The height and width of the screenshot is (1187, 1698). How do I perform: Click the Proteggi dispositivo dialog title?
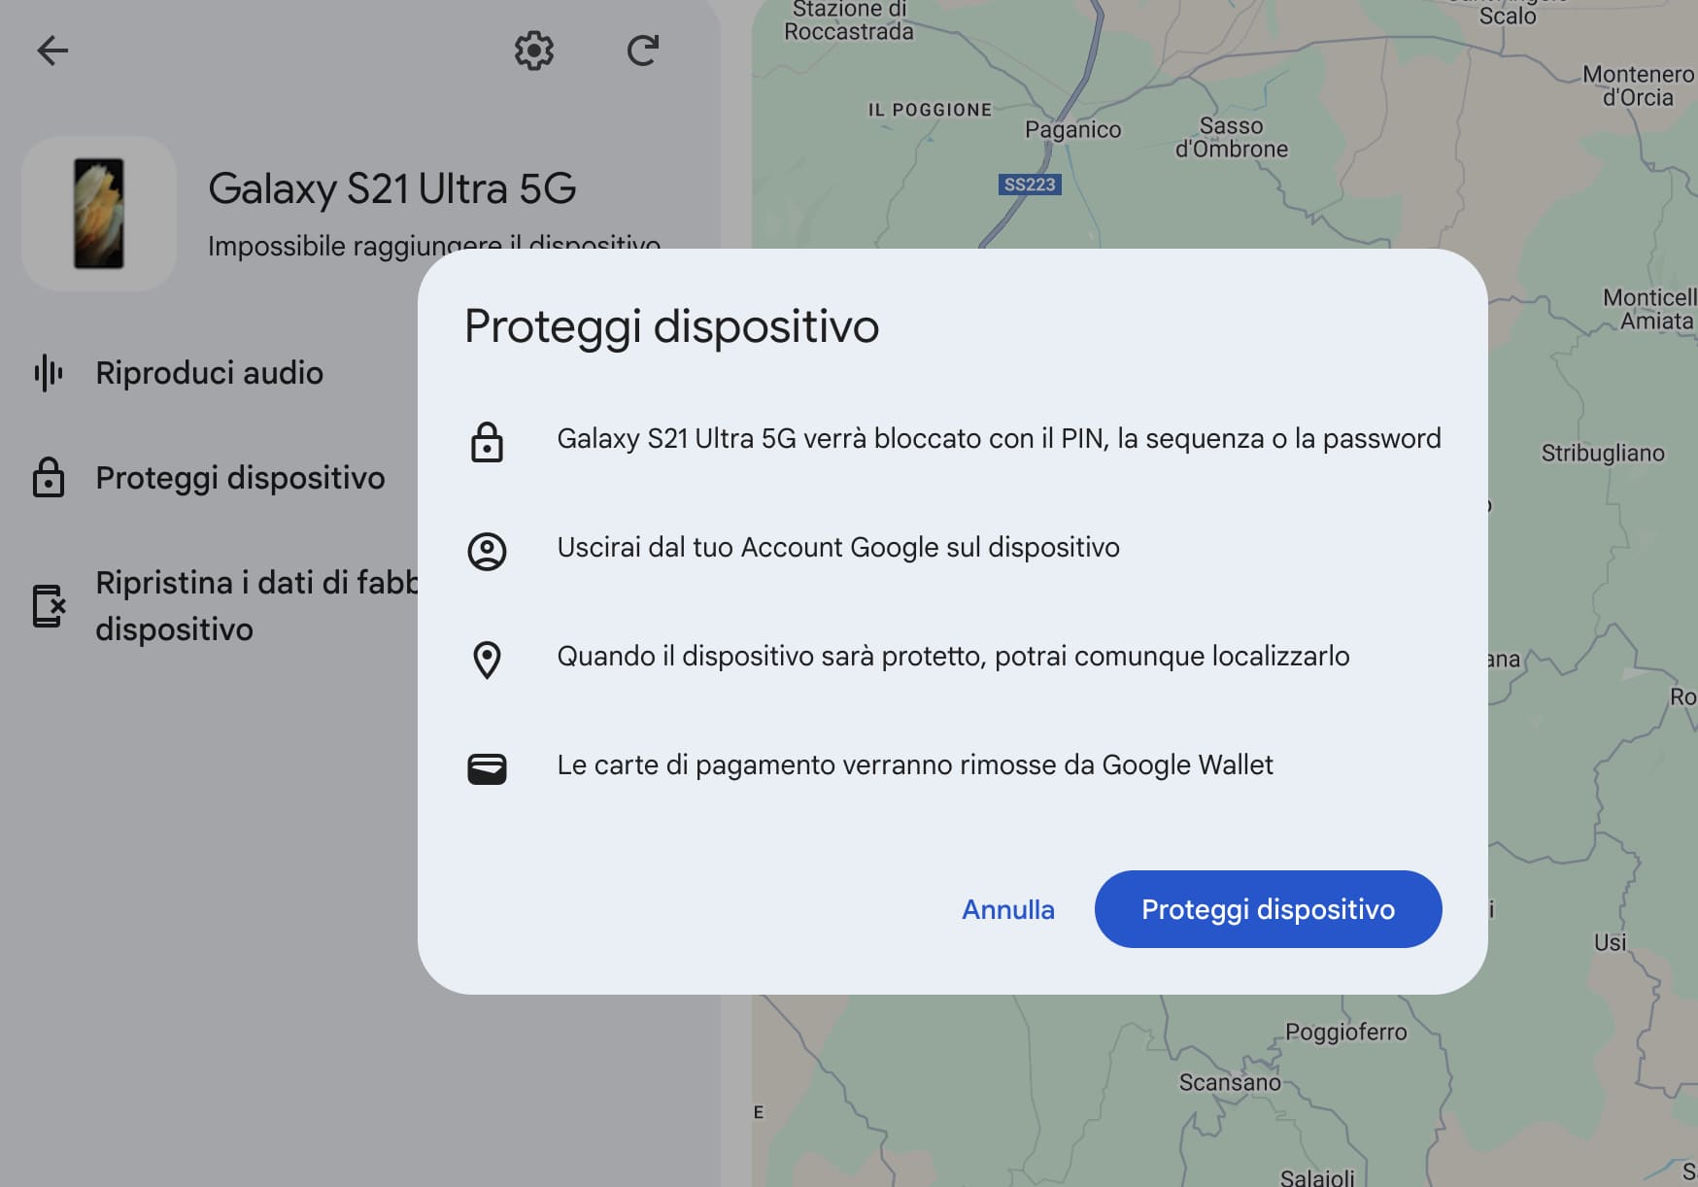671,326
